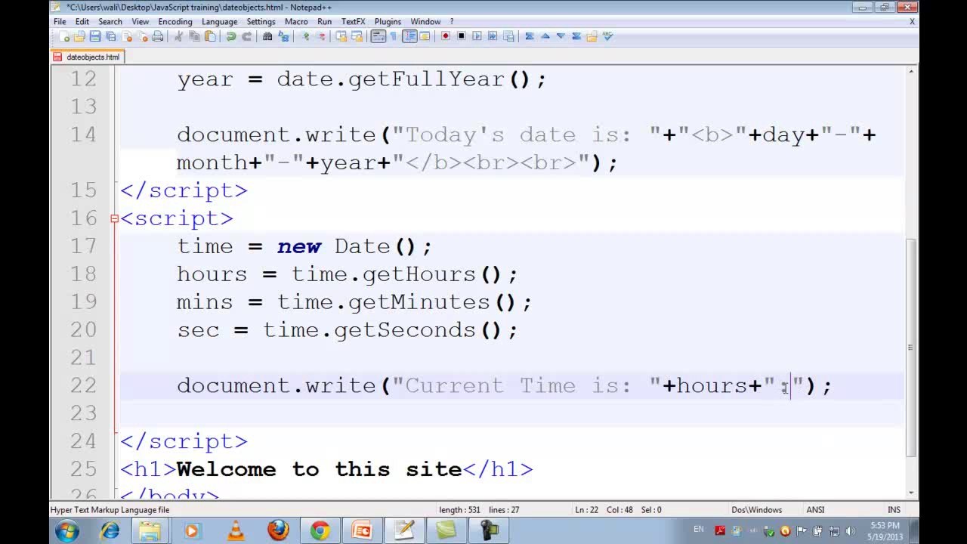This screenshot has width=967, height=544.
Task: Open VLC media player from taskbar
Action: [x=235, y=530]
